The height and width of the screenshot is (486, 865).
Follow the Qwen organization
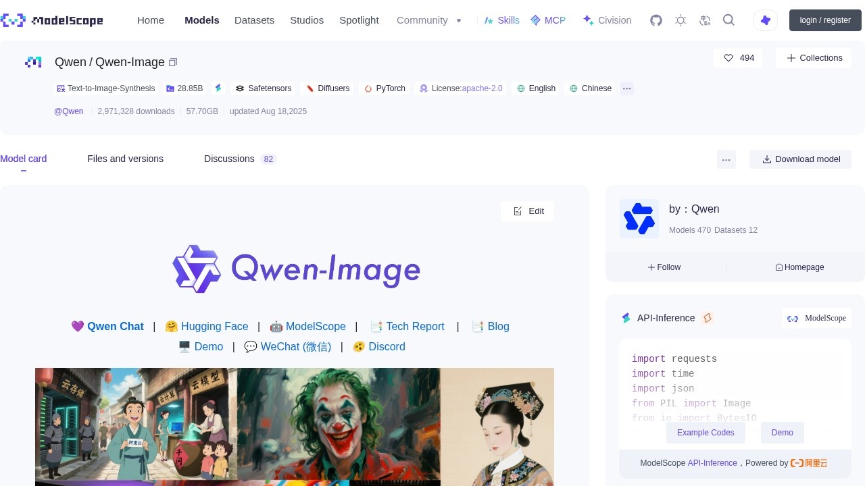pyautogui.click(x=664, y=267)
